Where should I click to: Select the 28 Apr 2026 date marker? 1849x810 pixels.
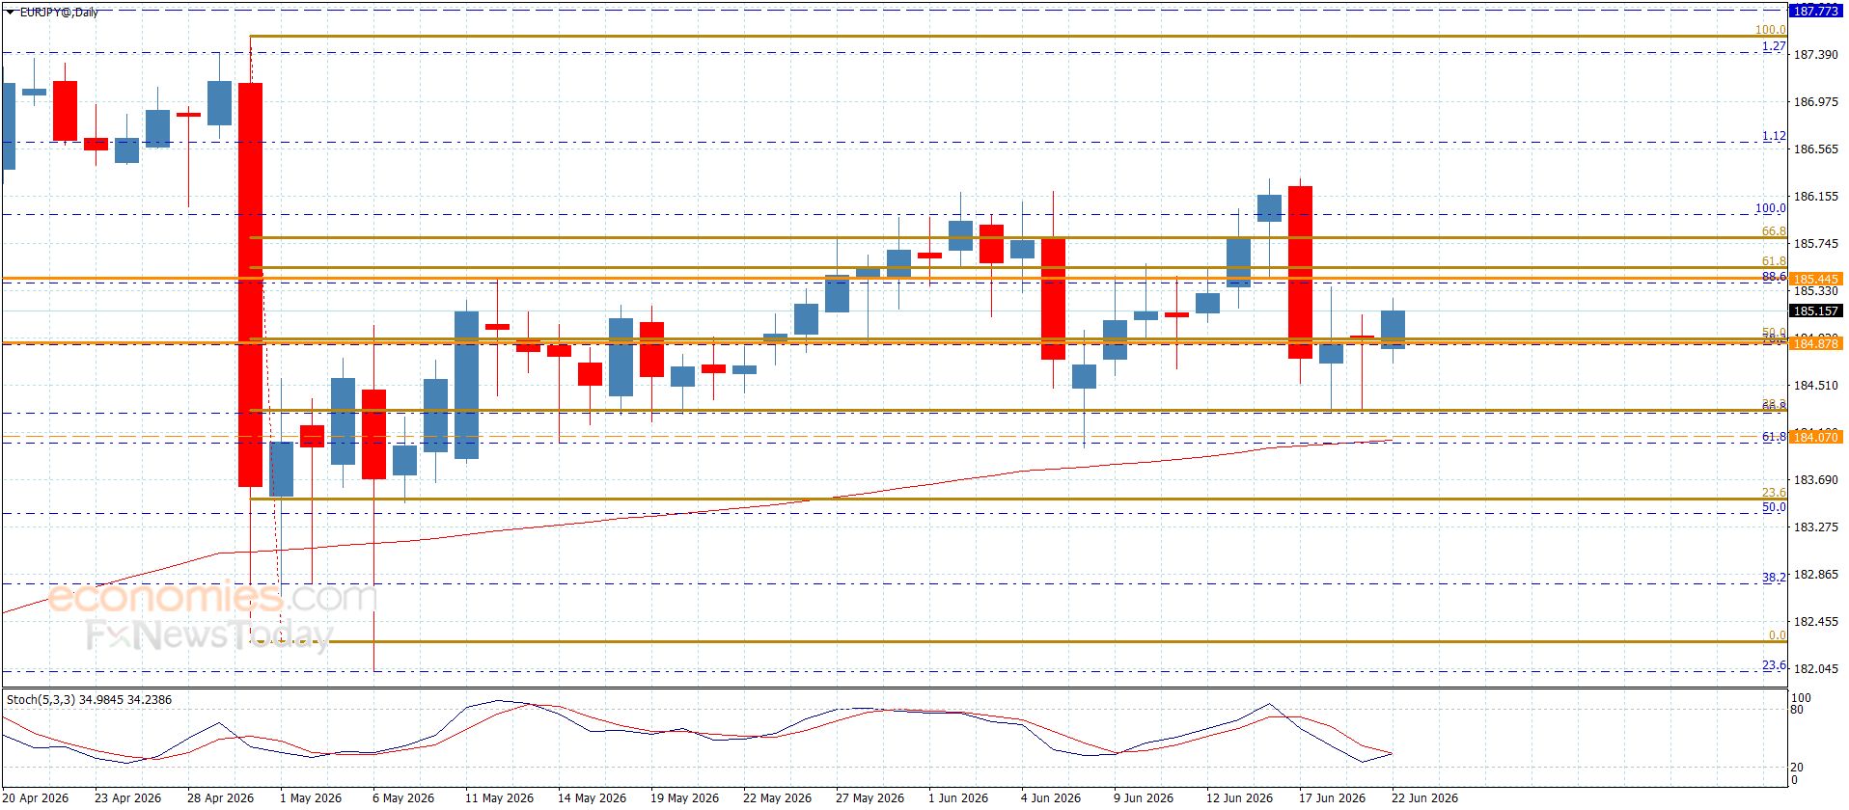click(220, 797)
